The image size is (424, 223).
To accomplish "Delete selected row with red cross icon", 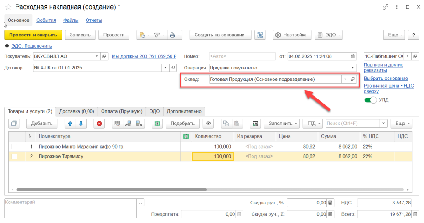I will pos(99,124).
